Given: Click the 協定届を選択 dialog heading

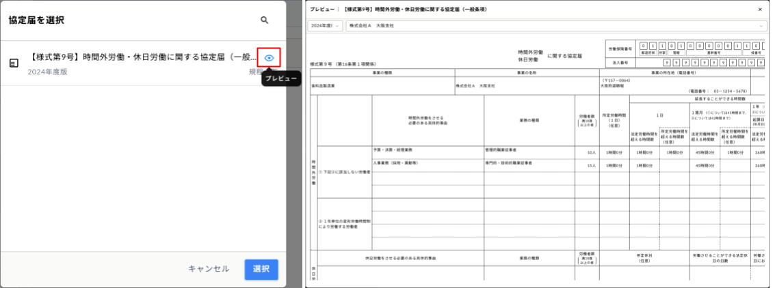Looking at the screenshot, I should point(36,20).
